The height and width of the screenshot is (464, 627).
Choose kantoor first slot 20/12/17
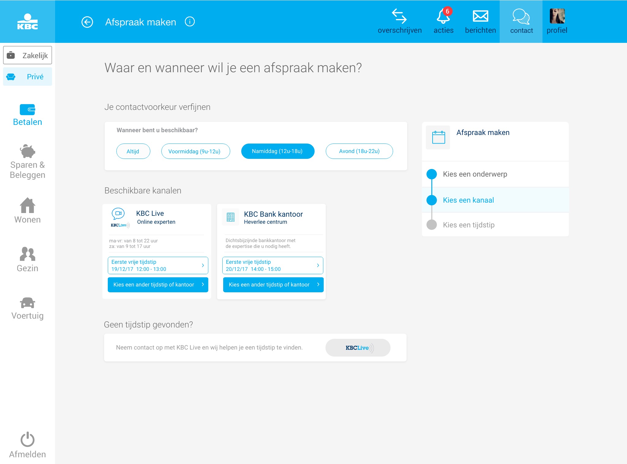(x=273, y=265)
